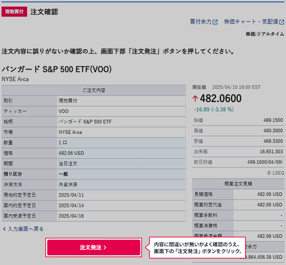Click the バンガード S&P 500 ETF(VOO) title
Screen dimensions: 286x265
point(57,69)
